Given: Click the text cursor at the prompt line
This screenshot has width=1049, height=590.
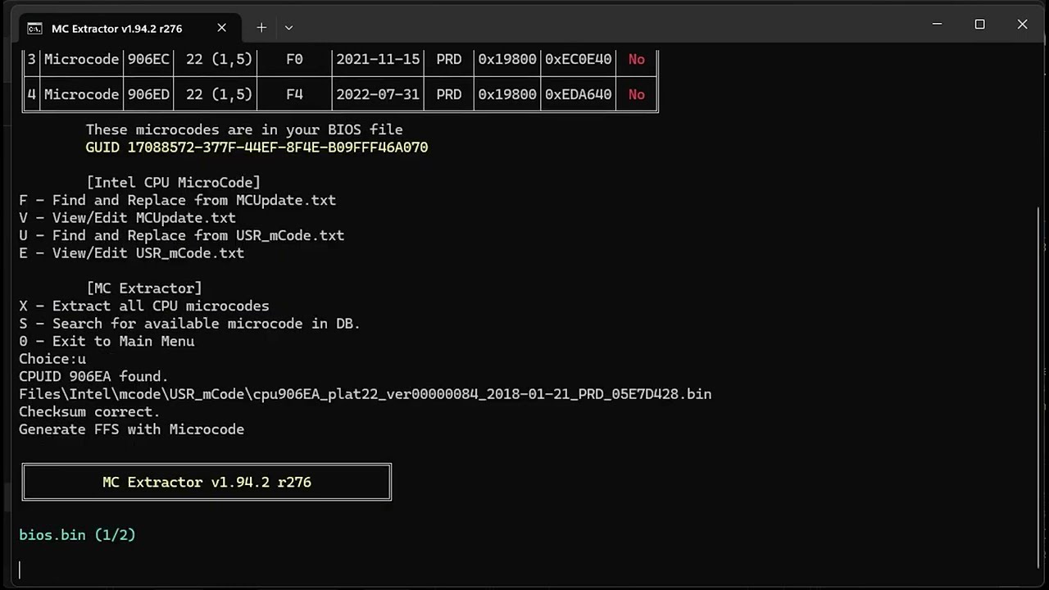Looking at the screenshot, I should coord(20,570).
